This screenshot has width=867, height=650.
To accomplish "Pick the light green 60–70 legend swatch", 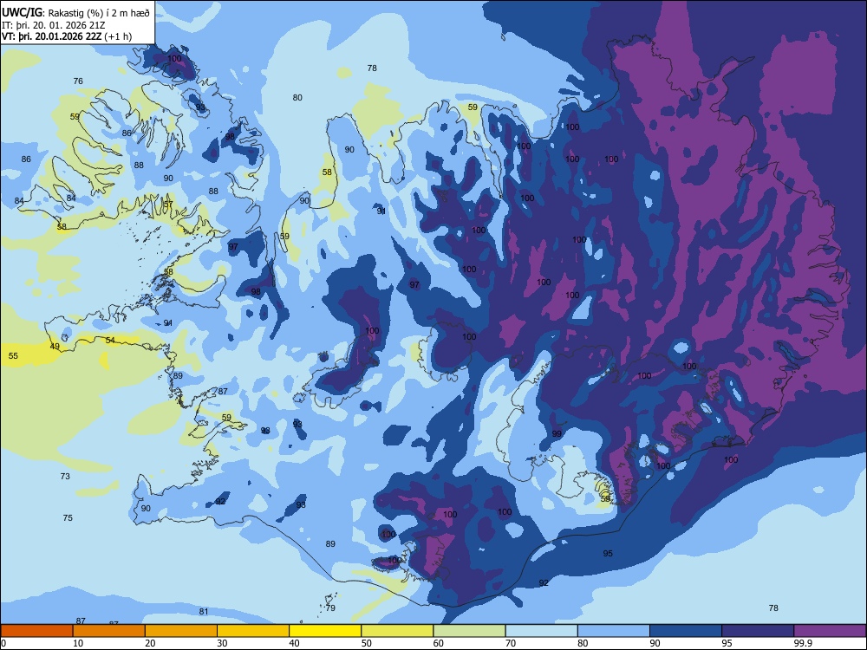I will pos(469,631).
